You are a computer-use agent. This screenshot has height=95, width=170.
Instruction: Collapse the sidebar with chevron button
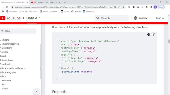coord(37,91)
